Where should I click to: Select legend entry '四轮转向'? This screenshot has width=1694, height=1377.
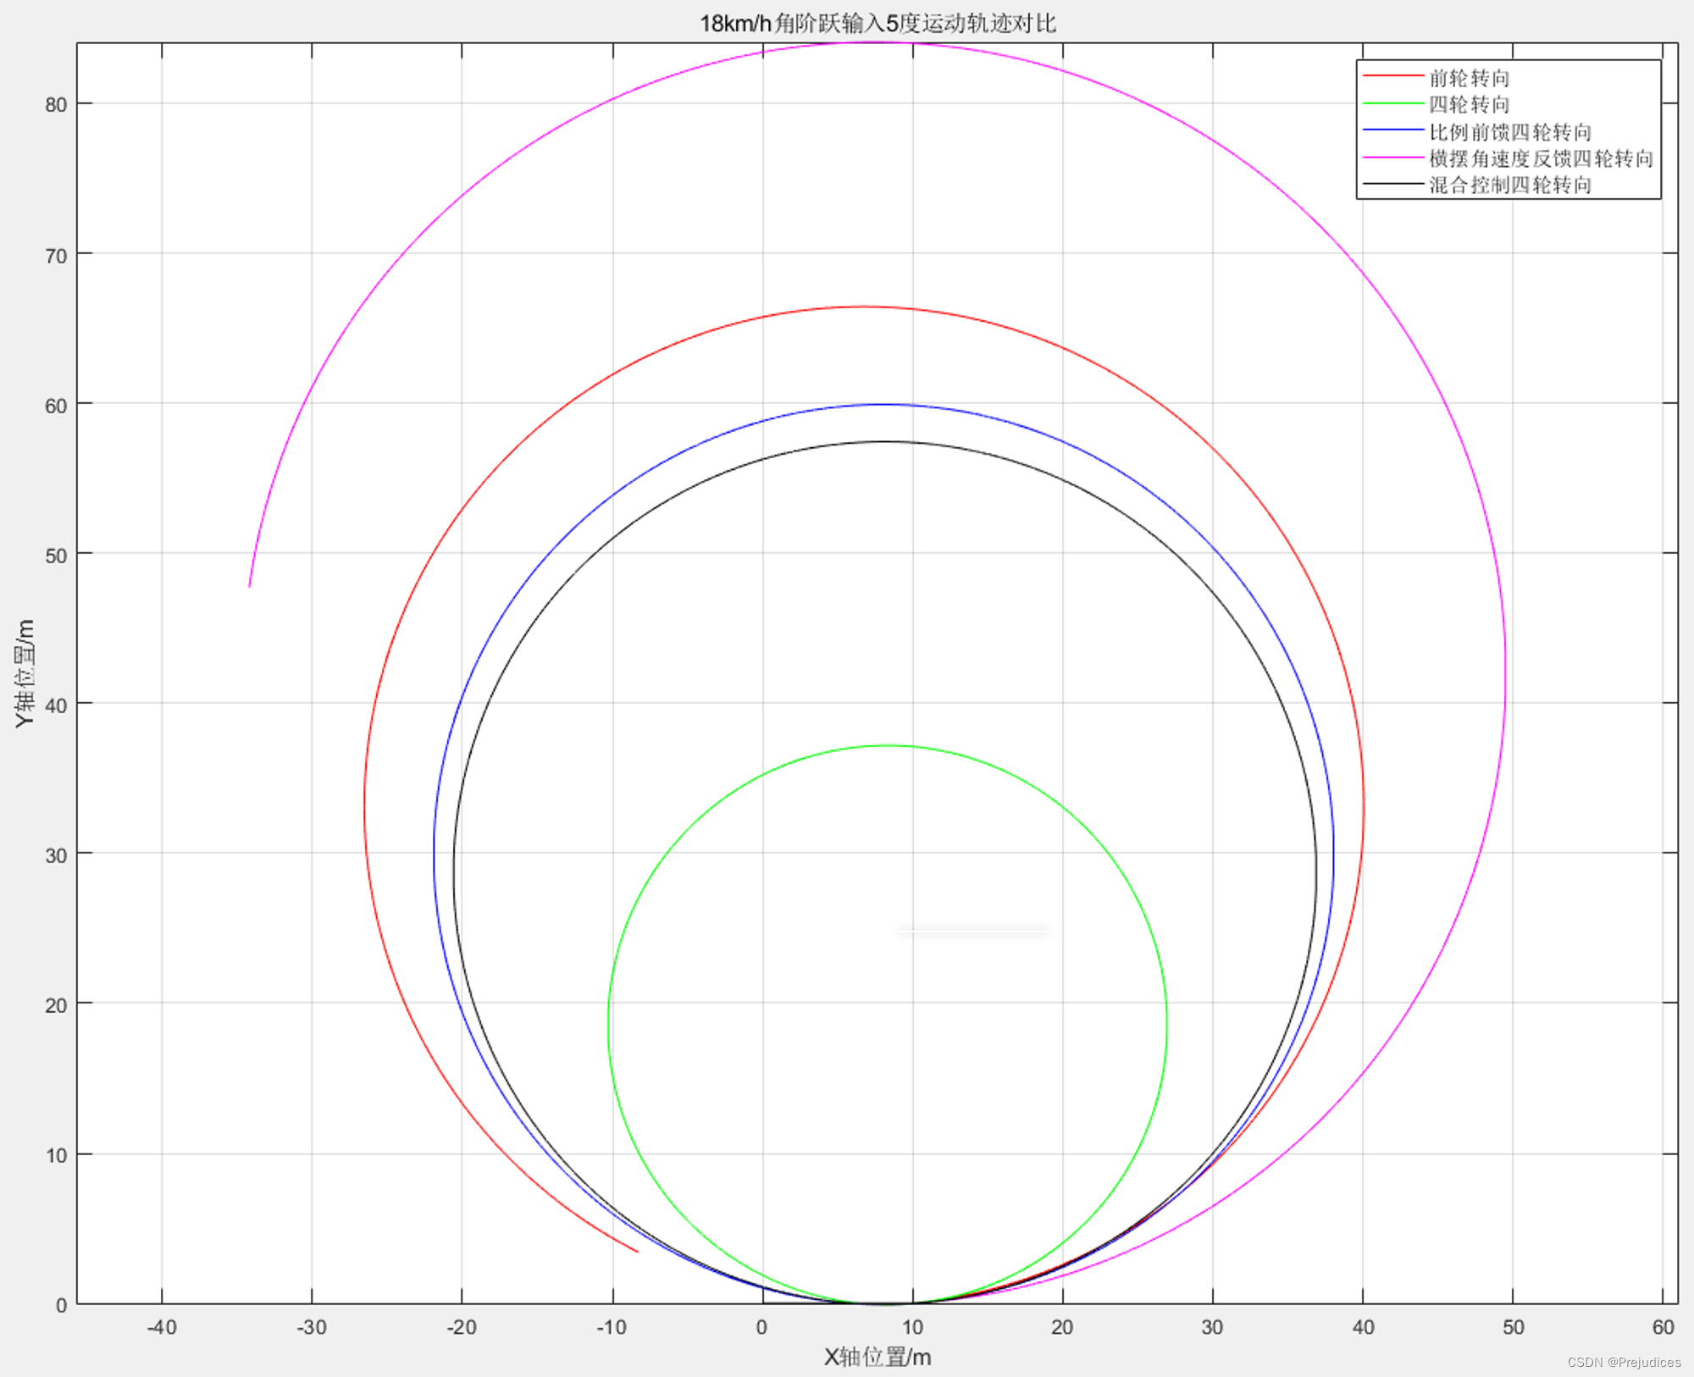1470,104
